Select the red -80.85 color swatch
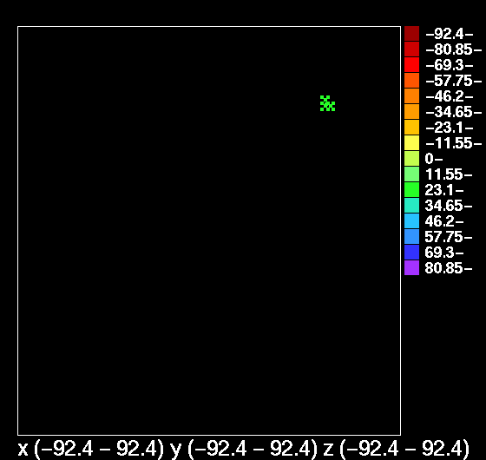Screen dimensions: 486x460 click(x=411, y=49)
